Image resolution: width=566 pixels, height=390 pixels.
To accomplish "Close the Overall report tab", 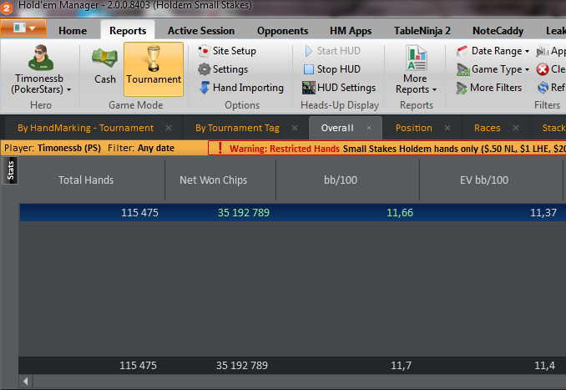I will (x=369, y=128).
